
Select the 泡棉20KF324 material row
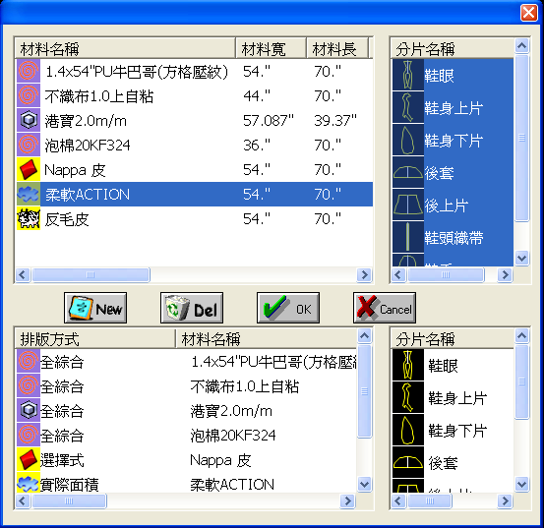tap(195, 145)
